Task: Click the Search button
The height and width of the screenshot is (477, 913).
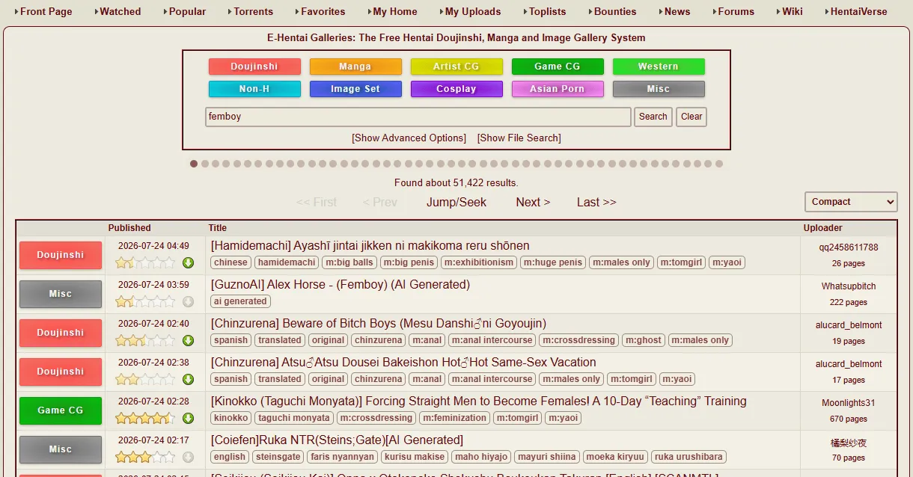Action: point(653,117)
